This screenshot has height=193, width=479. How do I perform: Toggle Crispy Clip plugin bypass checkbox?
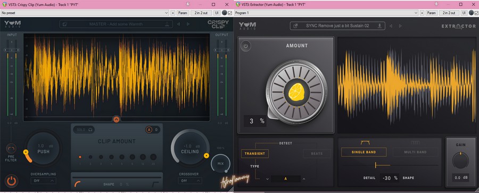(230, 13)
